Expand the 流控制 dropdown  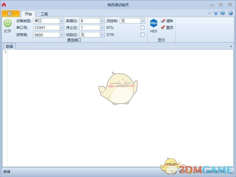click(142, 21)
